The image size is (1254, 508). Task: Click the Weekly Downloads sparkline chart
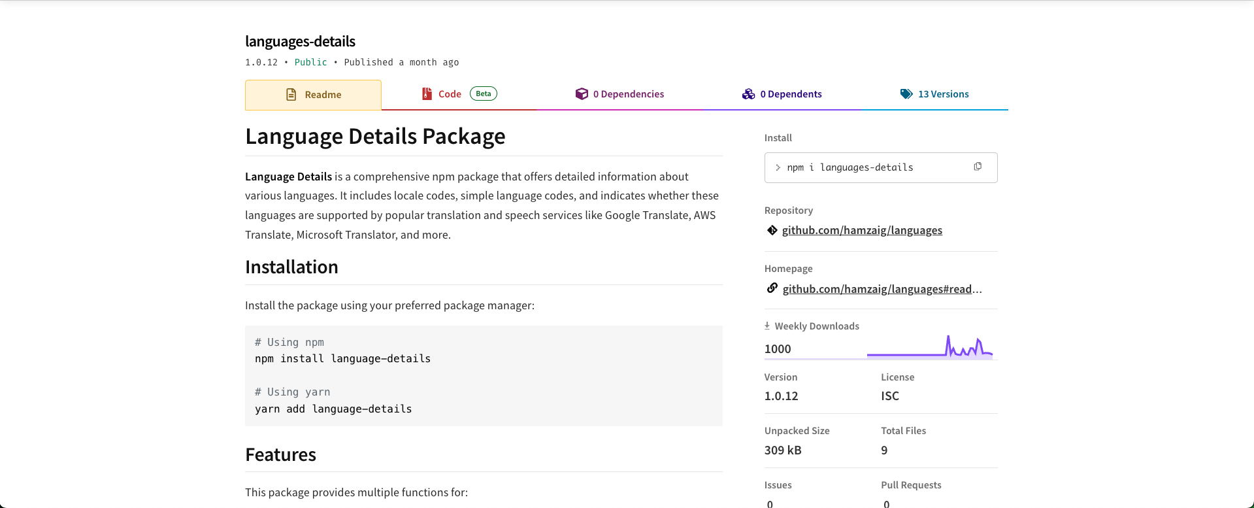point(929,347)
